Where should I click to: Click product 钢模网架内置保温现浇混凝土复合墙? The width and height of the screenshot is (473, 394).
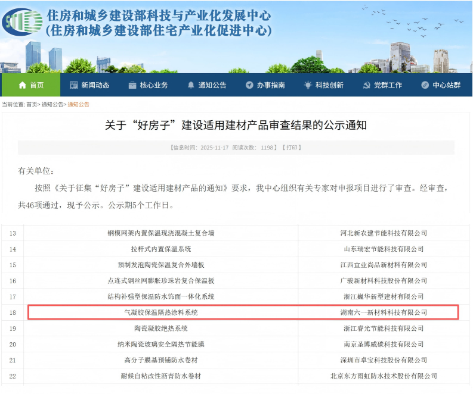click(x=161, y=233)
